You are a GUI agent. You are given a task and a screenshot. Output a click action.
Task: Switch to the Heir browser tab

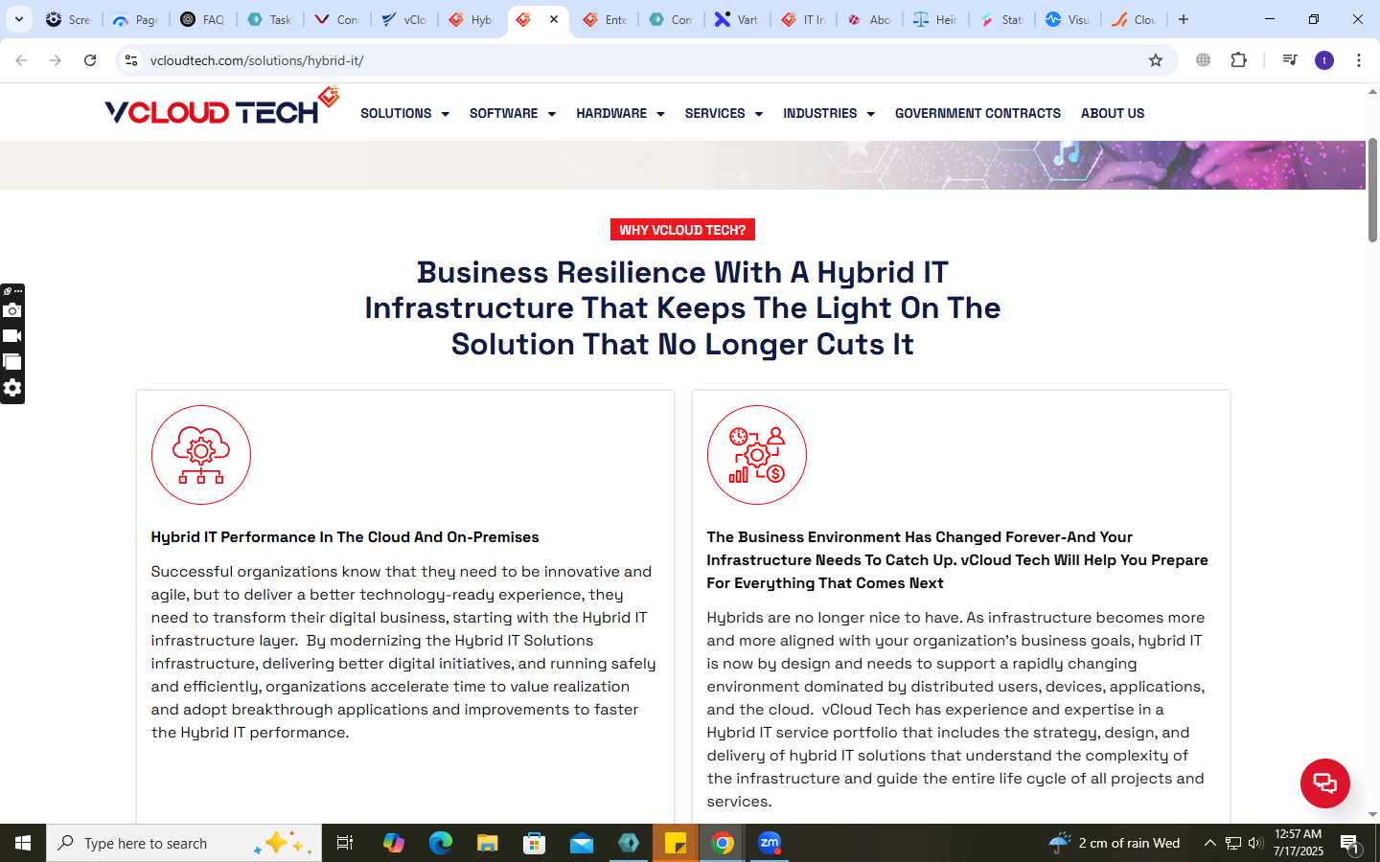coord(935,19)
